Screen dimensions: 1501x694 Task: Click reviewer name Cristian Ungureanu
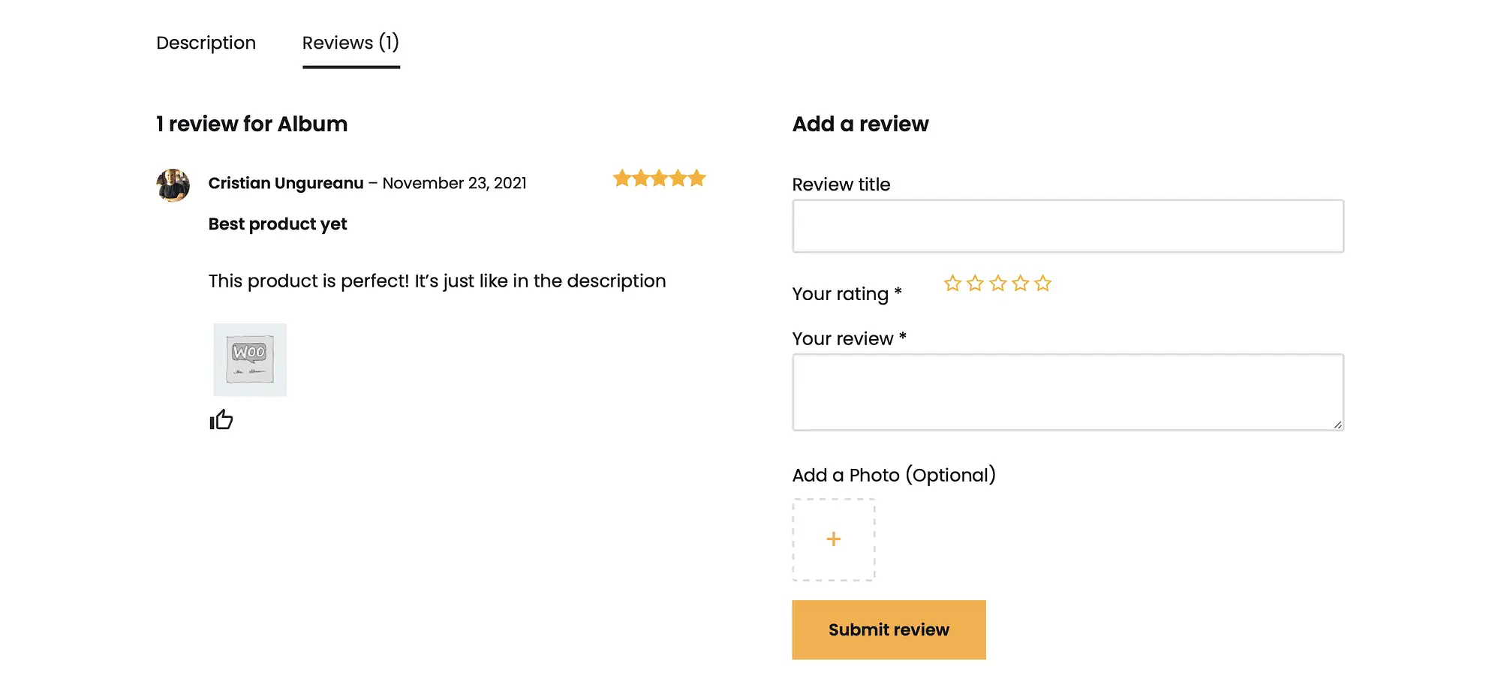click(286, 183)
